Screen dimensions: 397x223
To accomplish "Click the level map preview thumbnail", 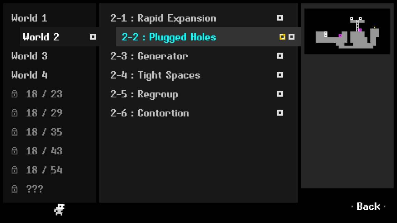I will click(347, 31).
